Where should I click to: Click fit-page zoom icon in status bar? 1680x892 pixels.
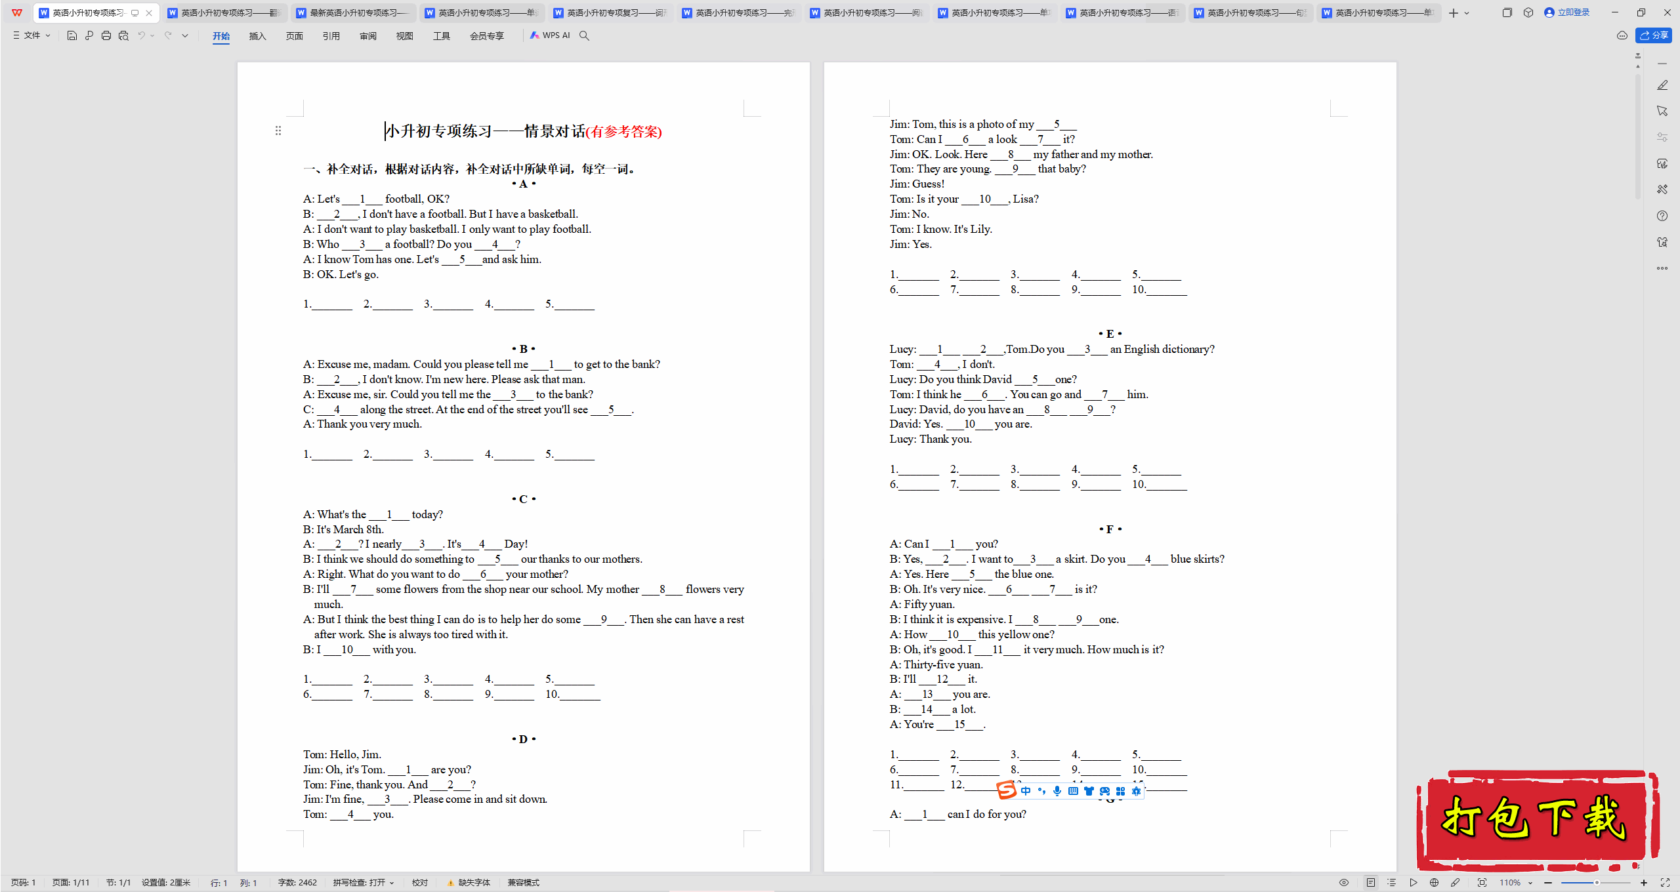click(x=1482, y=883)
